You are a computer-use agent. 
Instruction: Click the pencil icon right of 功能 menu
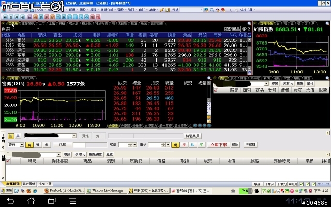click(x=162, y=10)
